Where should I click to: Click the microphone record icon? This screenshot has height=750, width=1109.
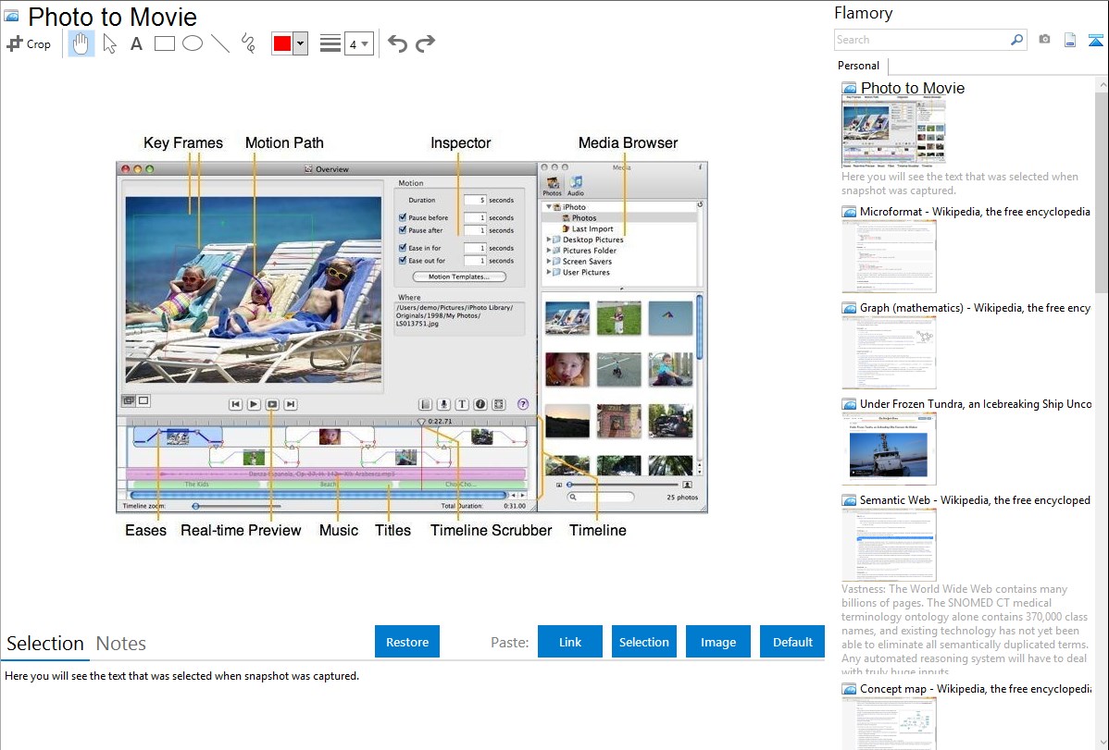click(443, 404)
